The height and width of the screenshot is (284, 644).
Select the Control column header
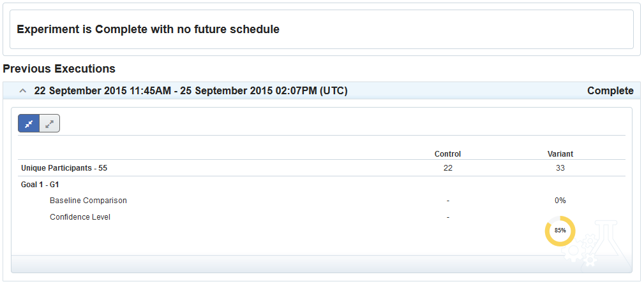tap(447, 154)
